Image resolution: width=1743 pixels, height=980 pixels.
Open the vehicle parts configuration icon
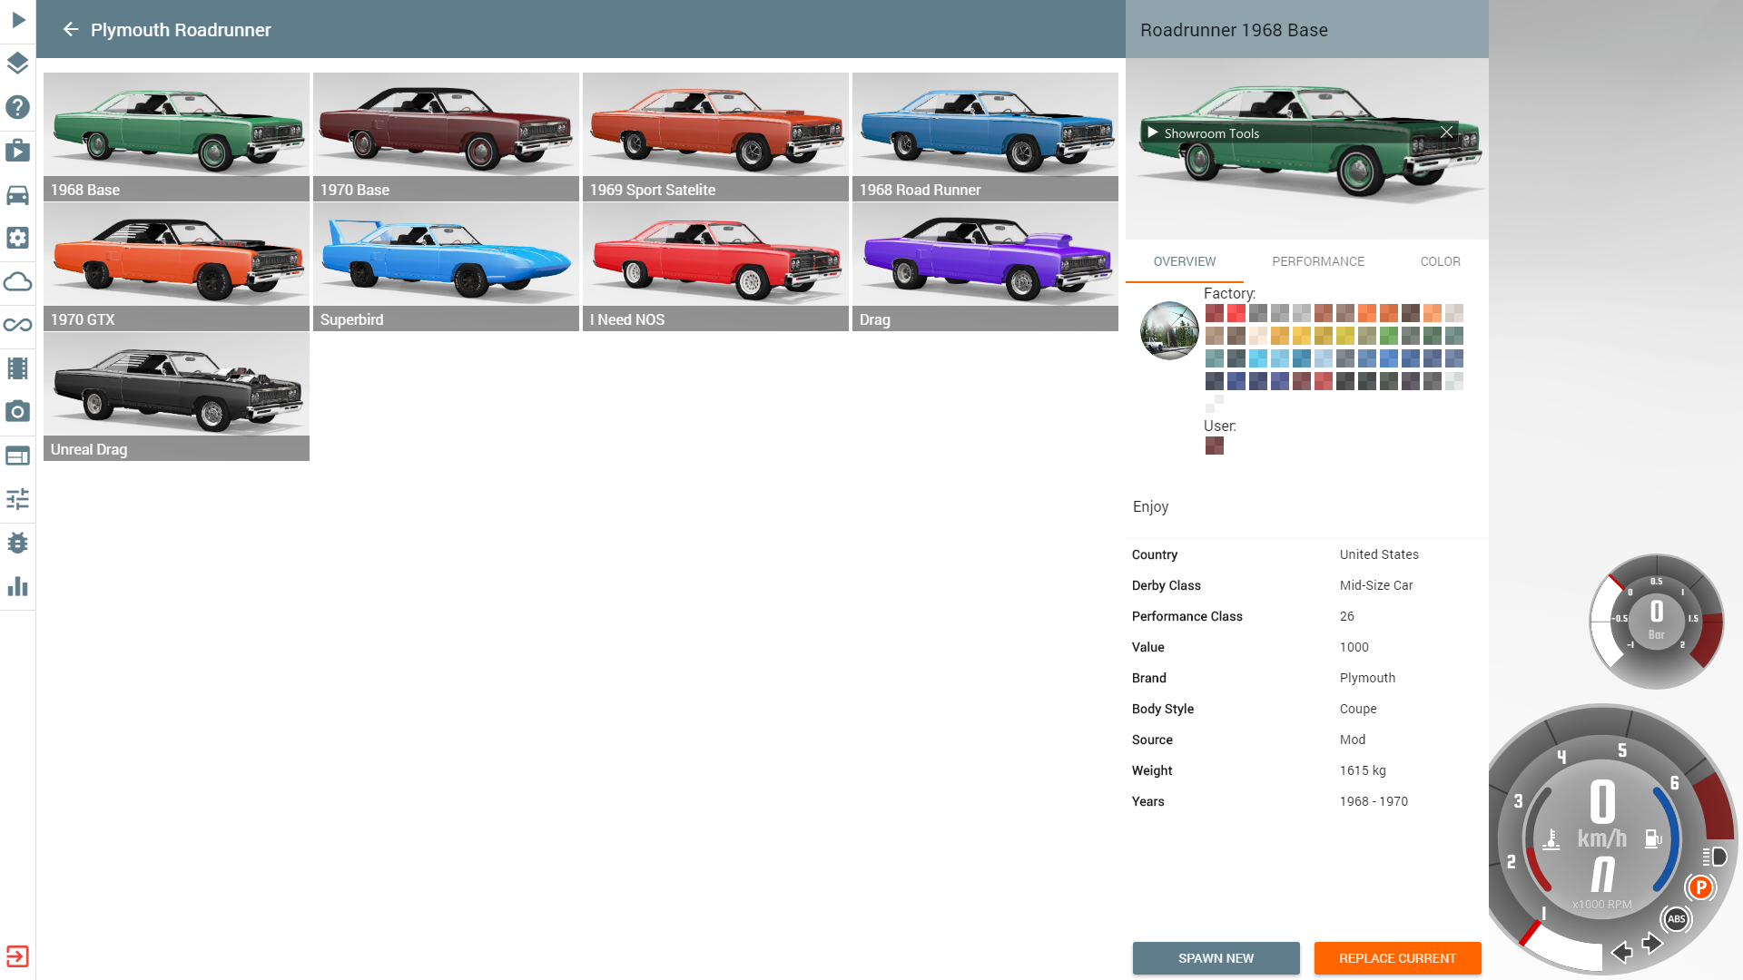pyautogui.click(x=17, y=238)
